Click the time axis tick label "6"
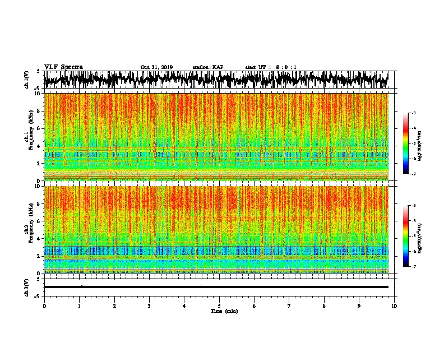This screenshot has width=444, height=343. pos(255,306)
